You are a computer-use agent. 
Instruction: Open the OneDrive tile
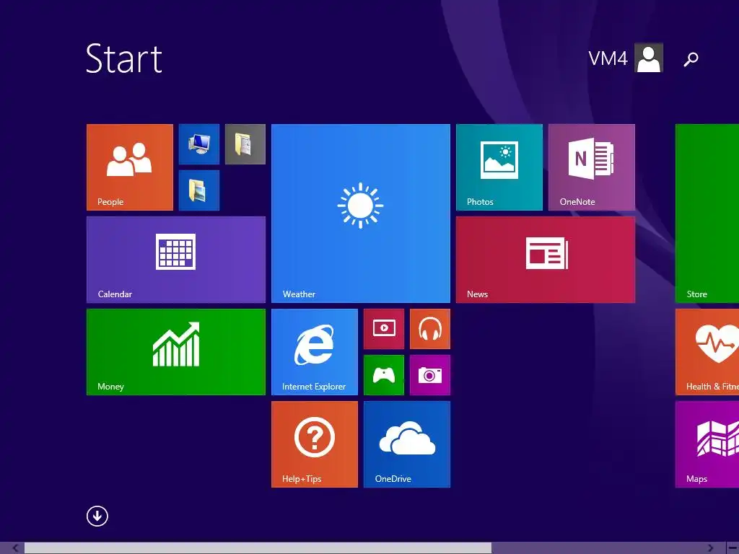tap(407, 444)
